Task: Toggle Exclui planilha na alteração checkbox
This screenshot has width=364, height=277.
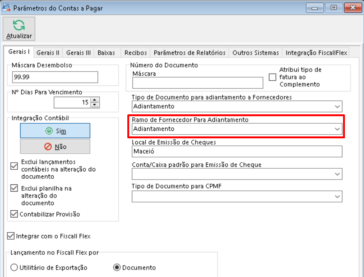Action: pos(14,188)
